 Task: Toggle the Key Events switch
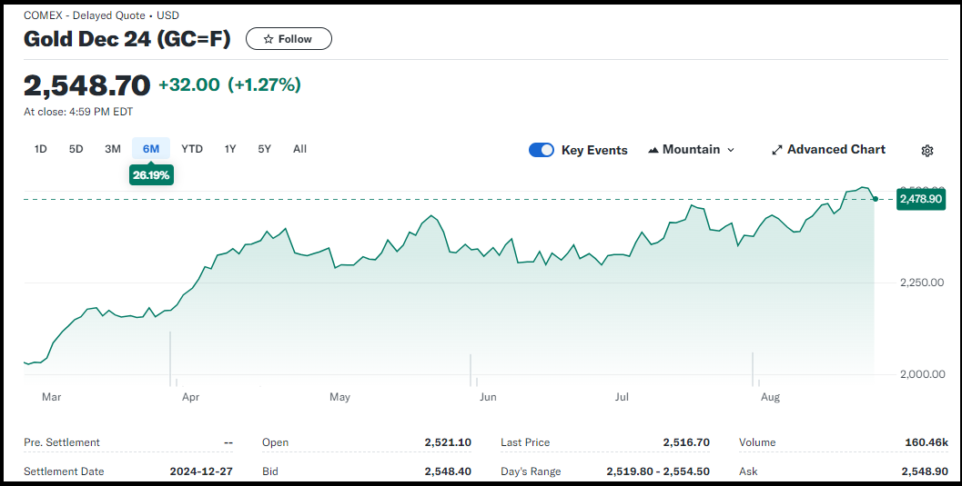[x=542, y=150]
